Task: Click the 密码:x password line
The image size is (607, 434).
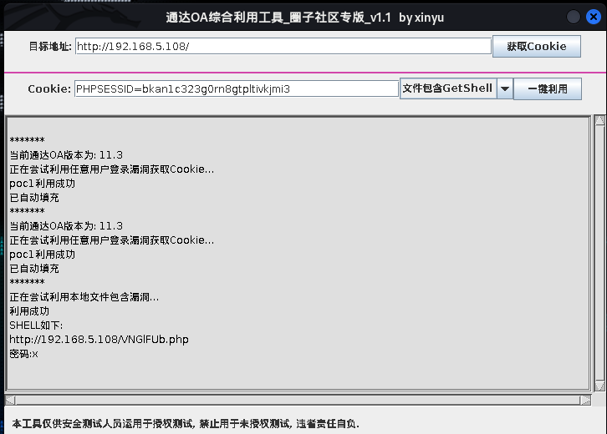Action: 23,354
